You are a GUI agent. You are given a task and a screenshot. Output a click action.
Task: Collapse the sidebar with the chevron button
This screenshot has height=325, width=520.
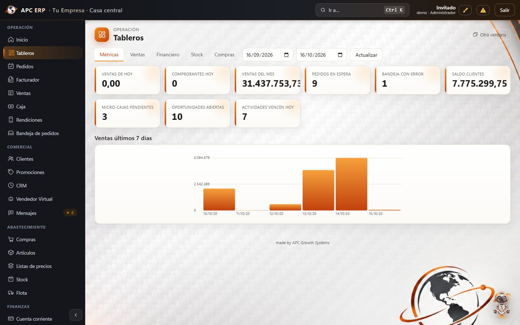click(x=76, y=315)
